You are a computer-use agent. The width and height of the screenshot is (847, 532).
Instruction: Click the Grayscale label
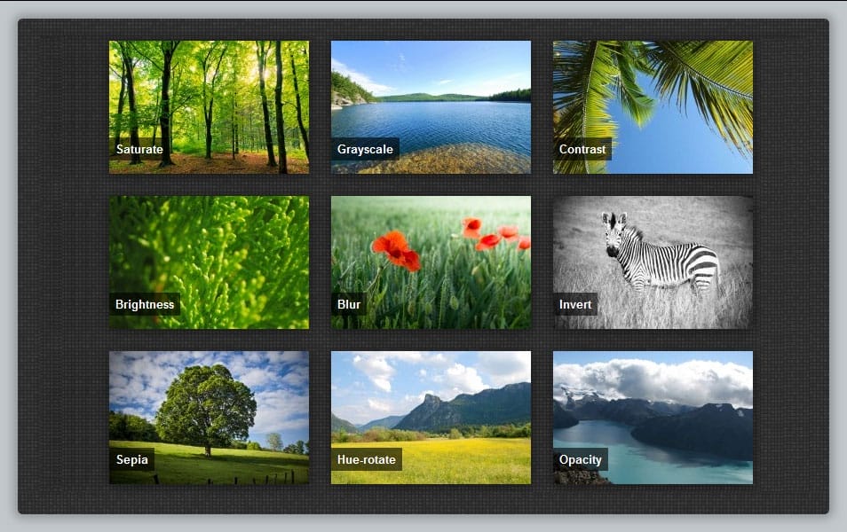click(366, 150)
